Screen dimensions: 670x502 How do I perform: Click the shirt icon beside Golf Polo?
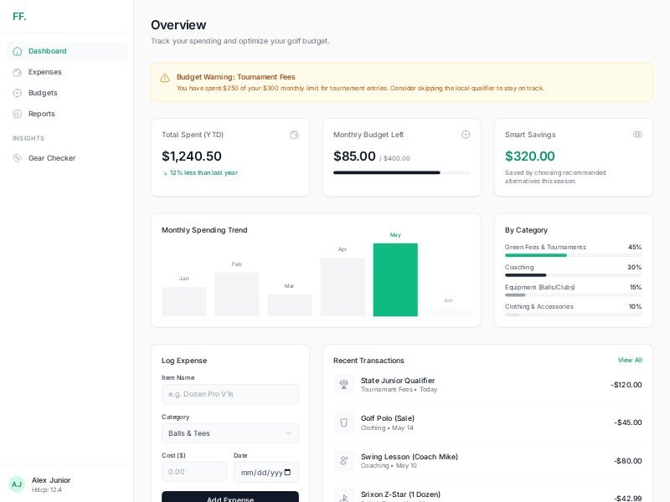(343, 423)
